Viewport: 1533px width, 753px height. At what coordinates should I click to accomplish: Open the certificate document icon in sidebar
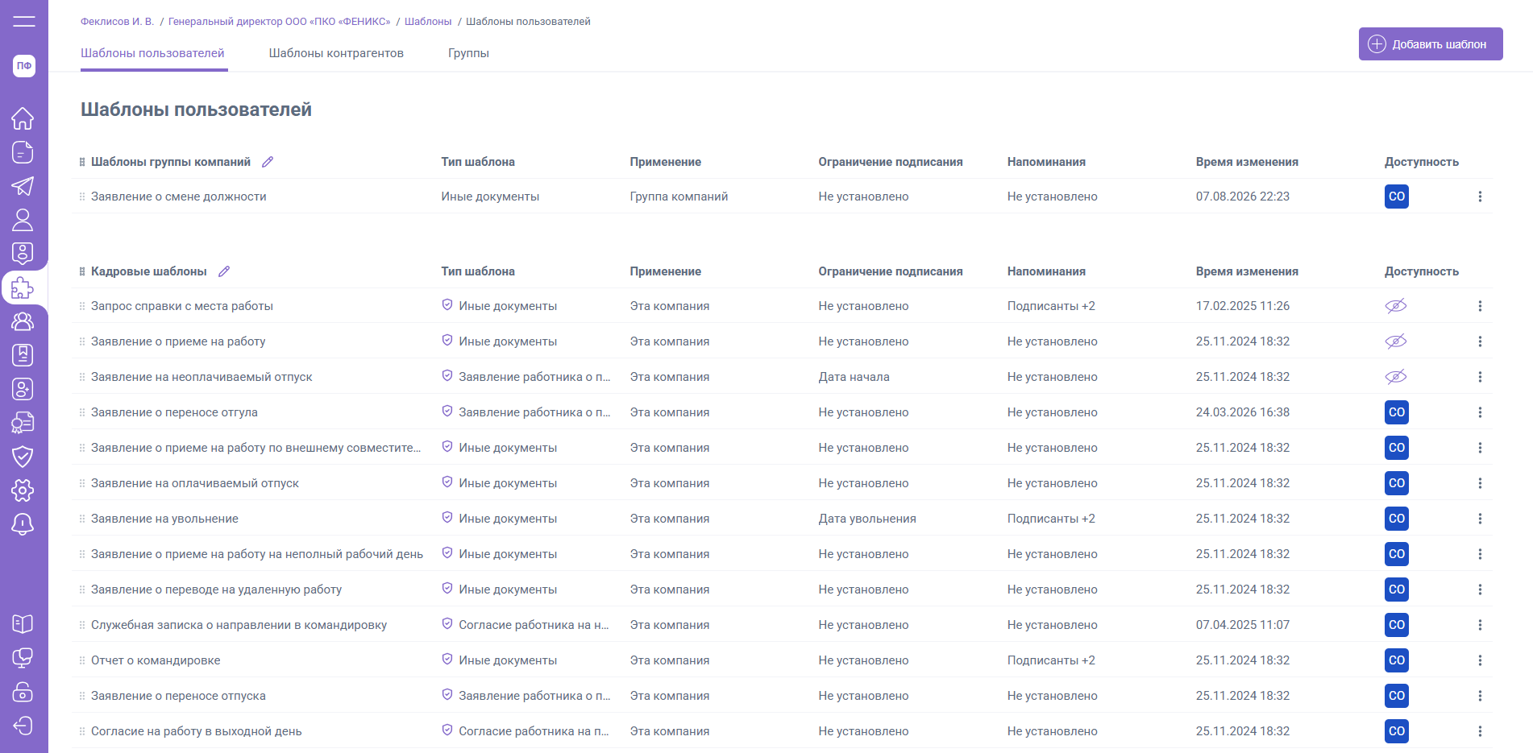(x=23, y=423)
